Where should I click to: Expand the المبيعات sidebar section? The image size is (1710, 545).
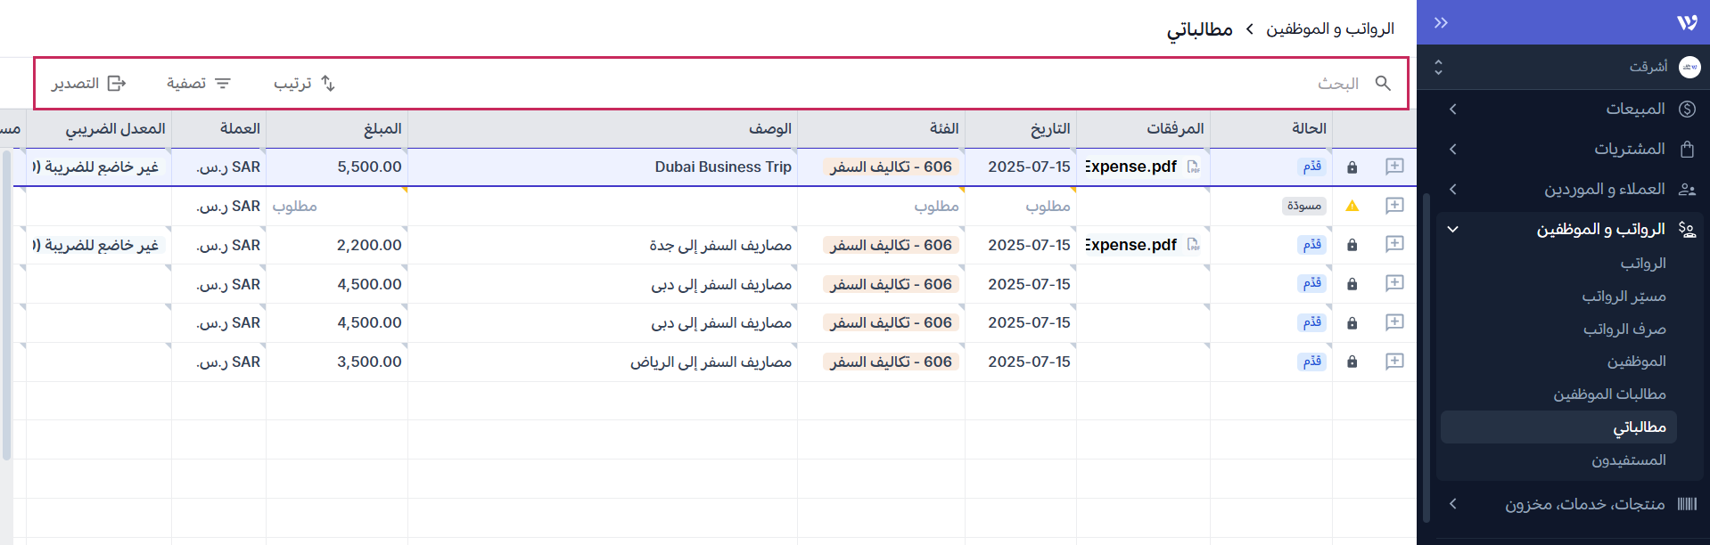click(x=1453, y=109)
